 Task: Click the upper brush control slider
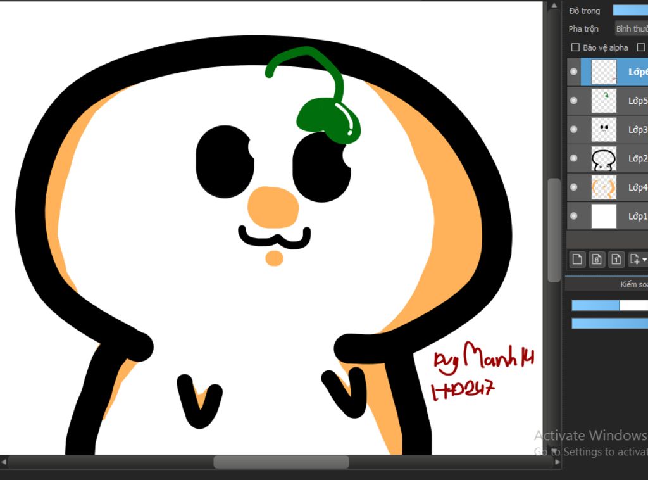point(609,305)
